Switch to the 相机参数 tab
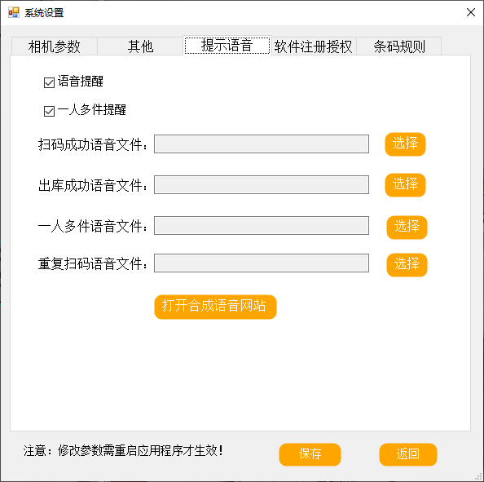 pos(55,46)
